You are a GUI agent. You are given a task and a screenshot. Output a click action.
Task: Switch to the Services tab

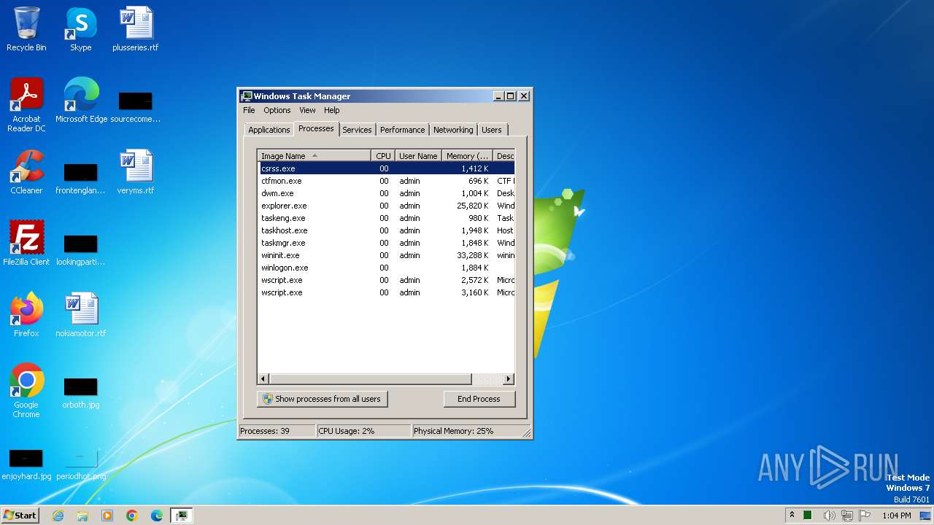pyautogui.click(x=357, y=130)
